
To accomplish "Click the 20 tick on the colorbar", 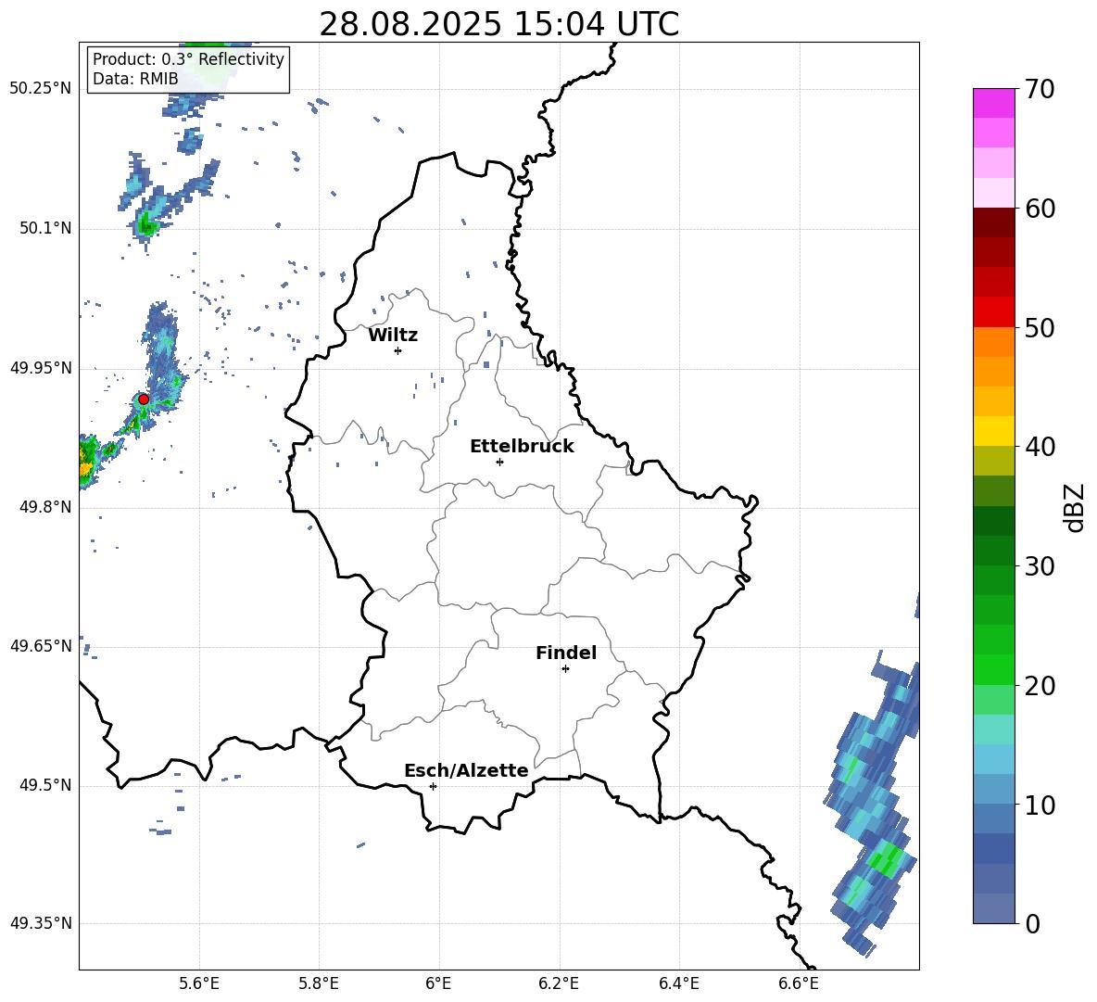I will tap(1040, 686).
